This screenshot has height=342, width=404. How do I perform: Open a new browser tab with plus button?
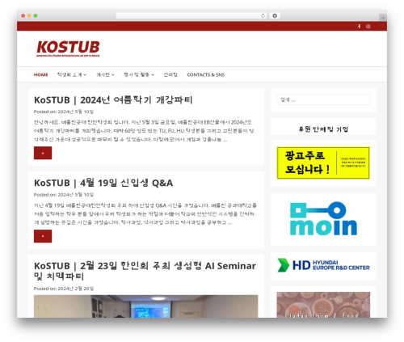click(x=383, y=18)
